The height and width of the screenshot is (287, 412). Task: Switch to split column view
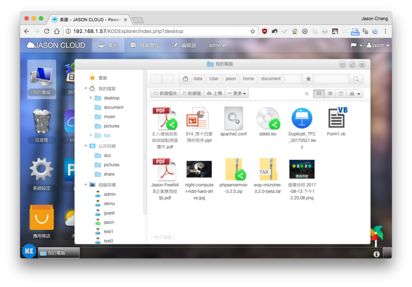click(x=341, y=94)
